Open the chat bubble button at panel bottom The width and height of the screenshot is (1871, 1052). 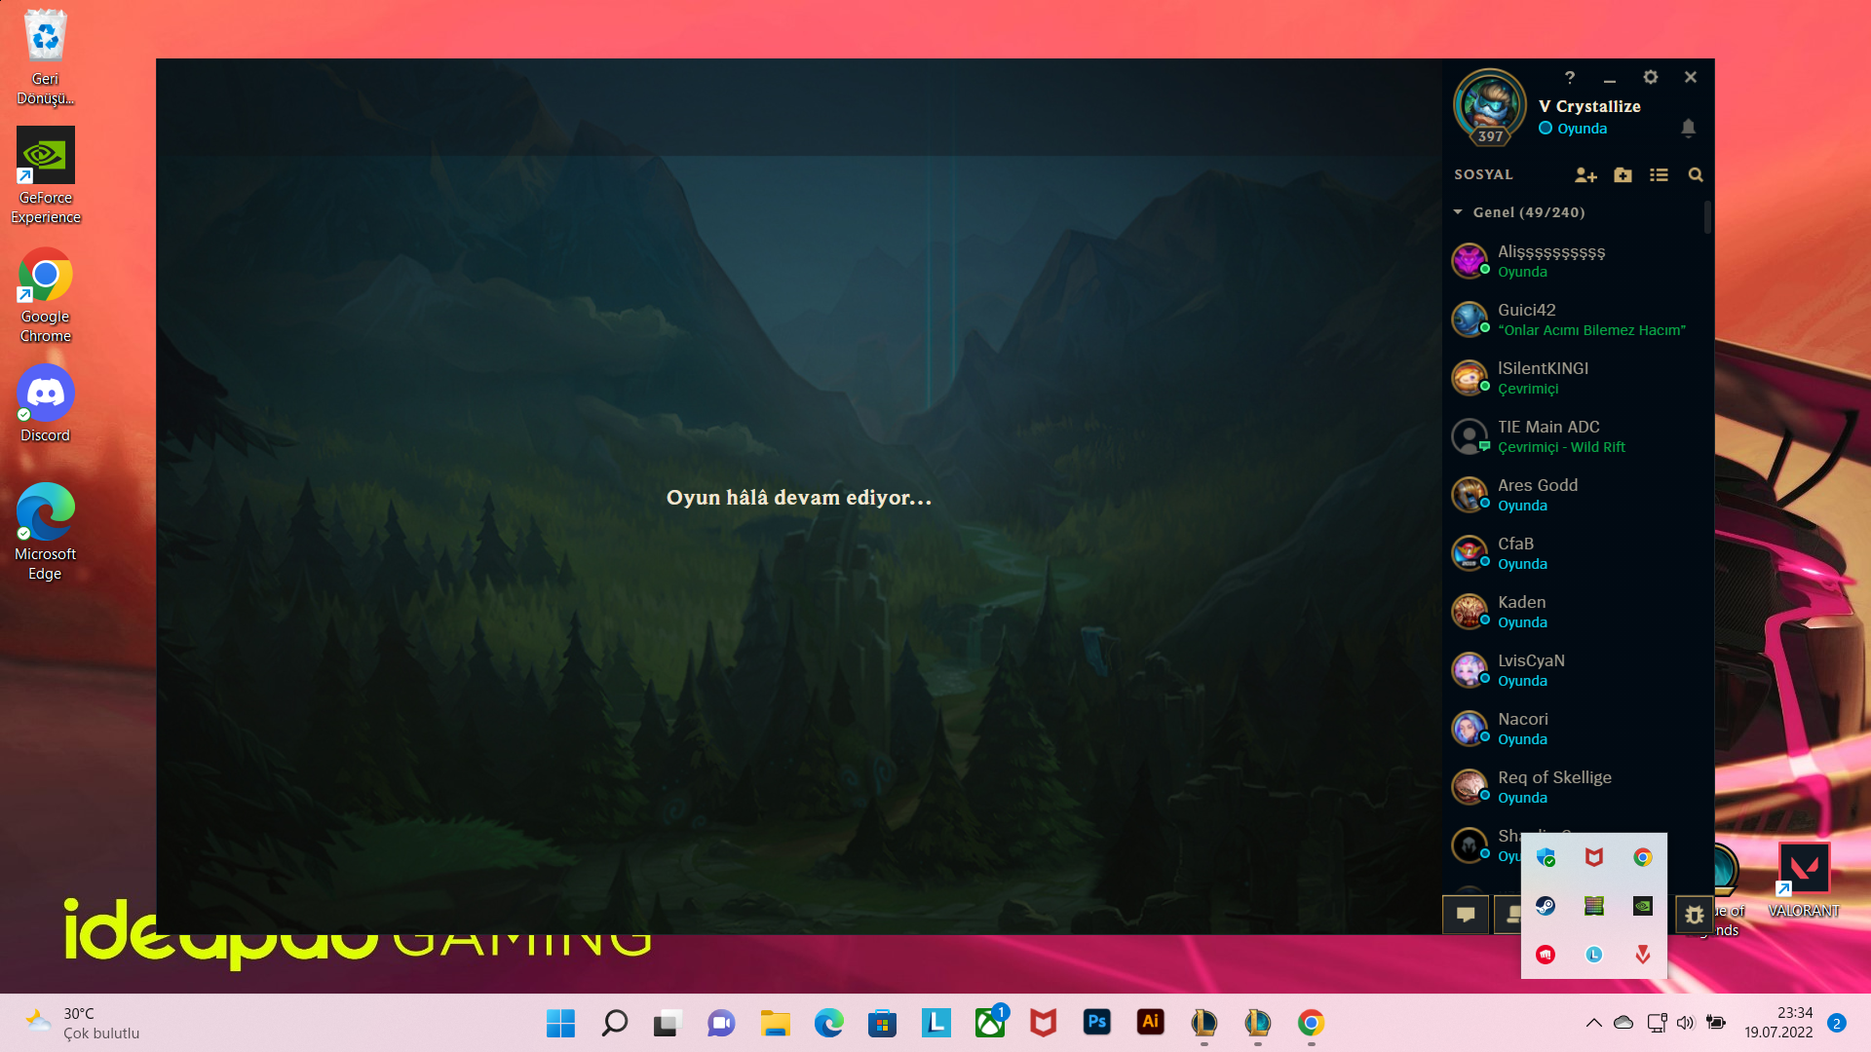coord(1466,914)
